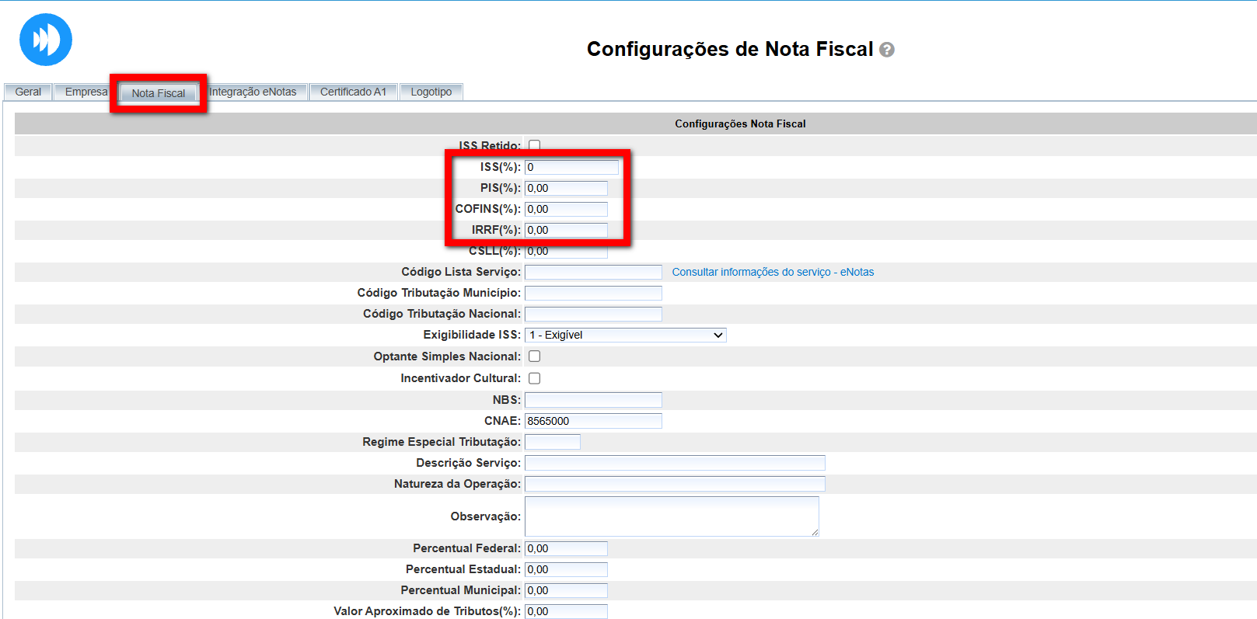Open Consultar informações do serviço eNotas link
Image resolution: width=1257 pixels, height=619 pixels.
(772, 272)
